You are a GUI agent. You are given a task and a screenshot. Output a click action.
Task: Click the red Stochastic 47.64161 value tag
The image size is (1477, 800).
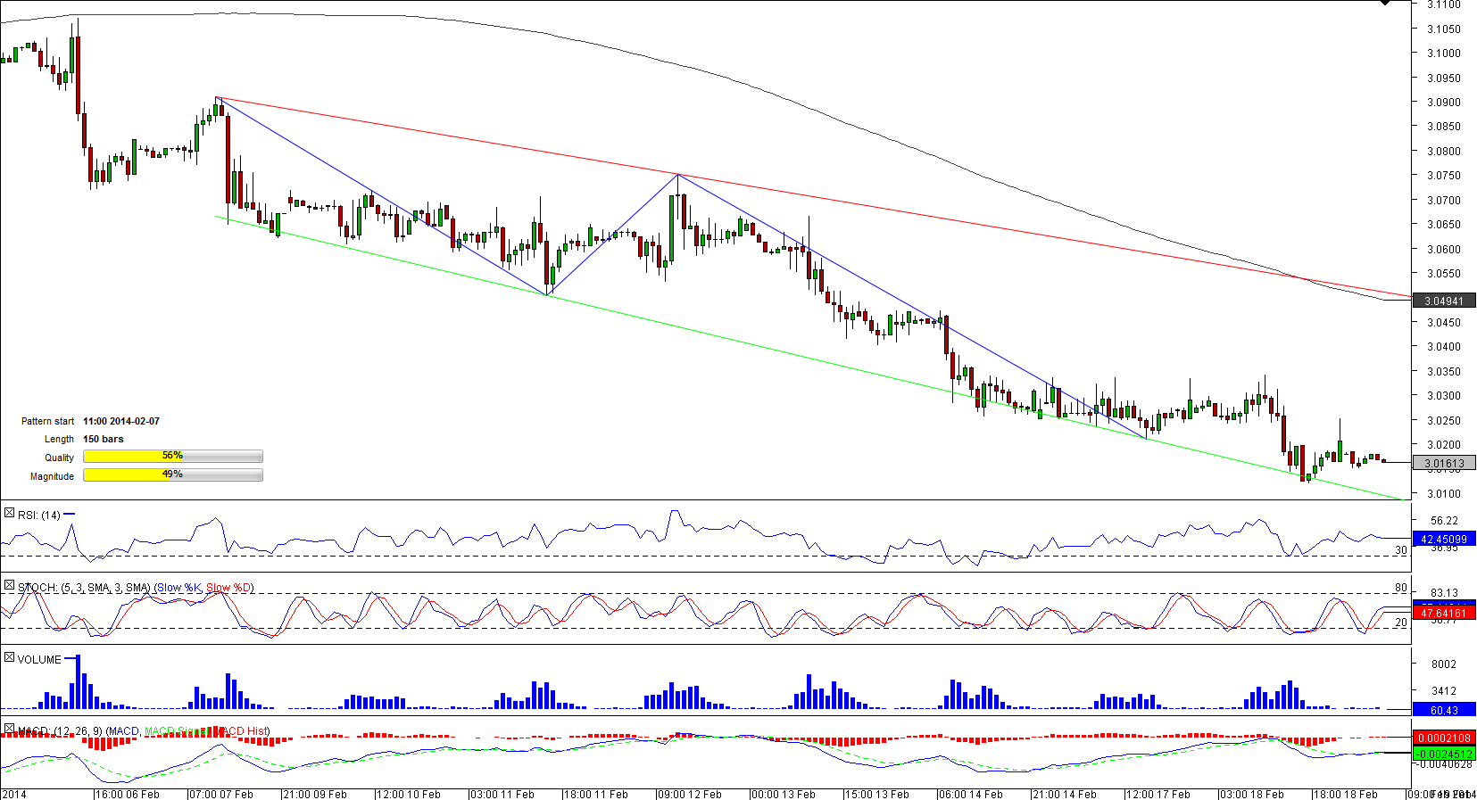click(x=1443, y=614)
